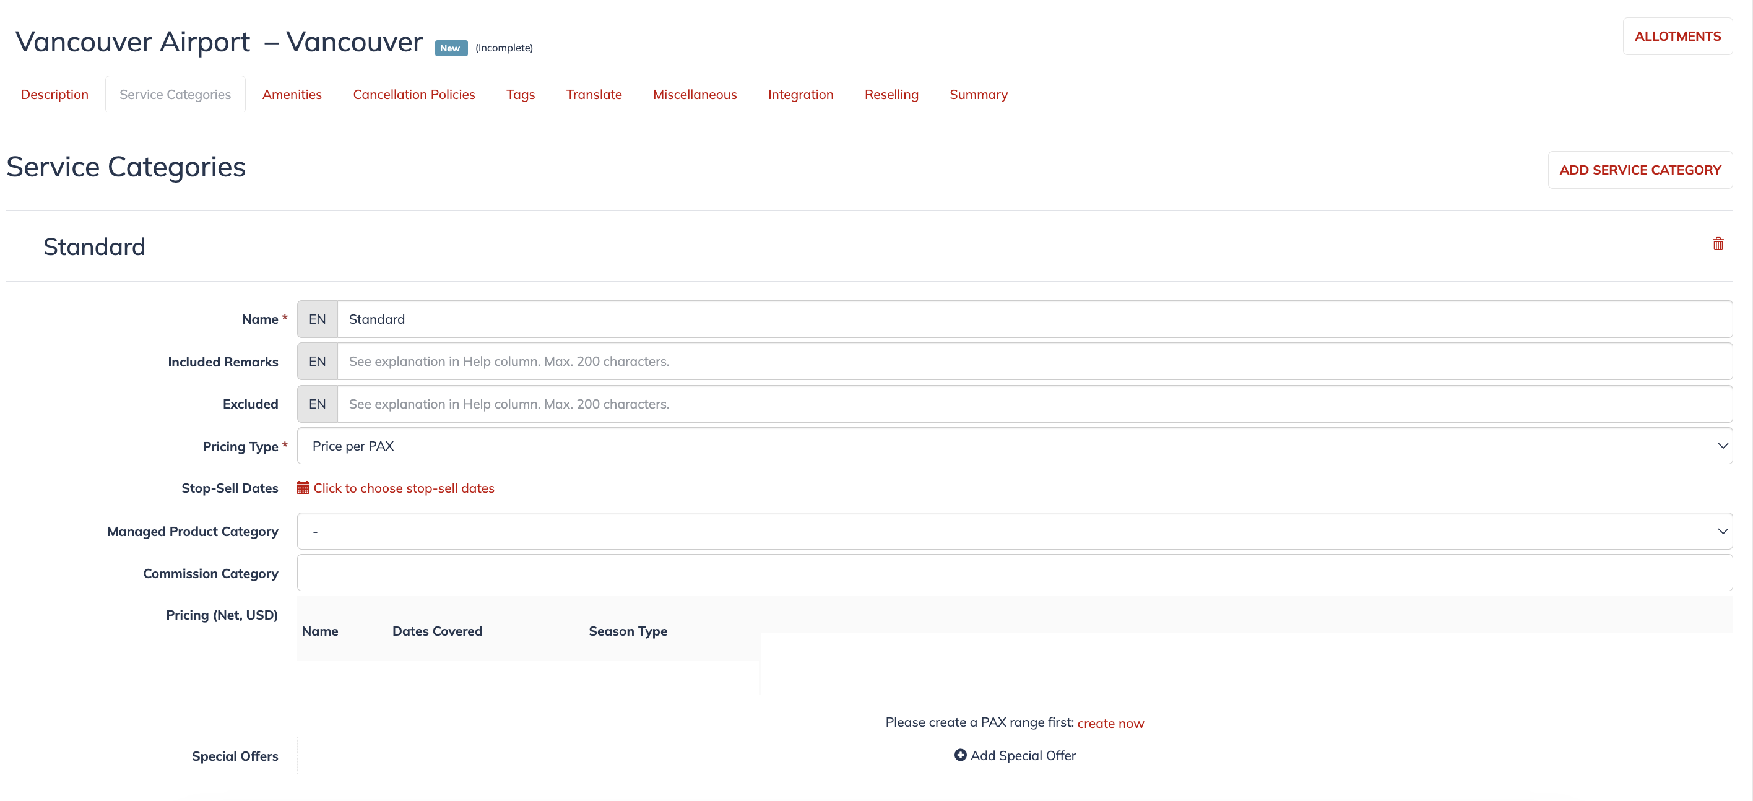
Task: Click into the Included Remarks field
Action: click(1034, 362)
